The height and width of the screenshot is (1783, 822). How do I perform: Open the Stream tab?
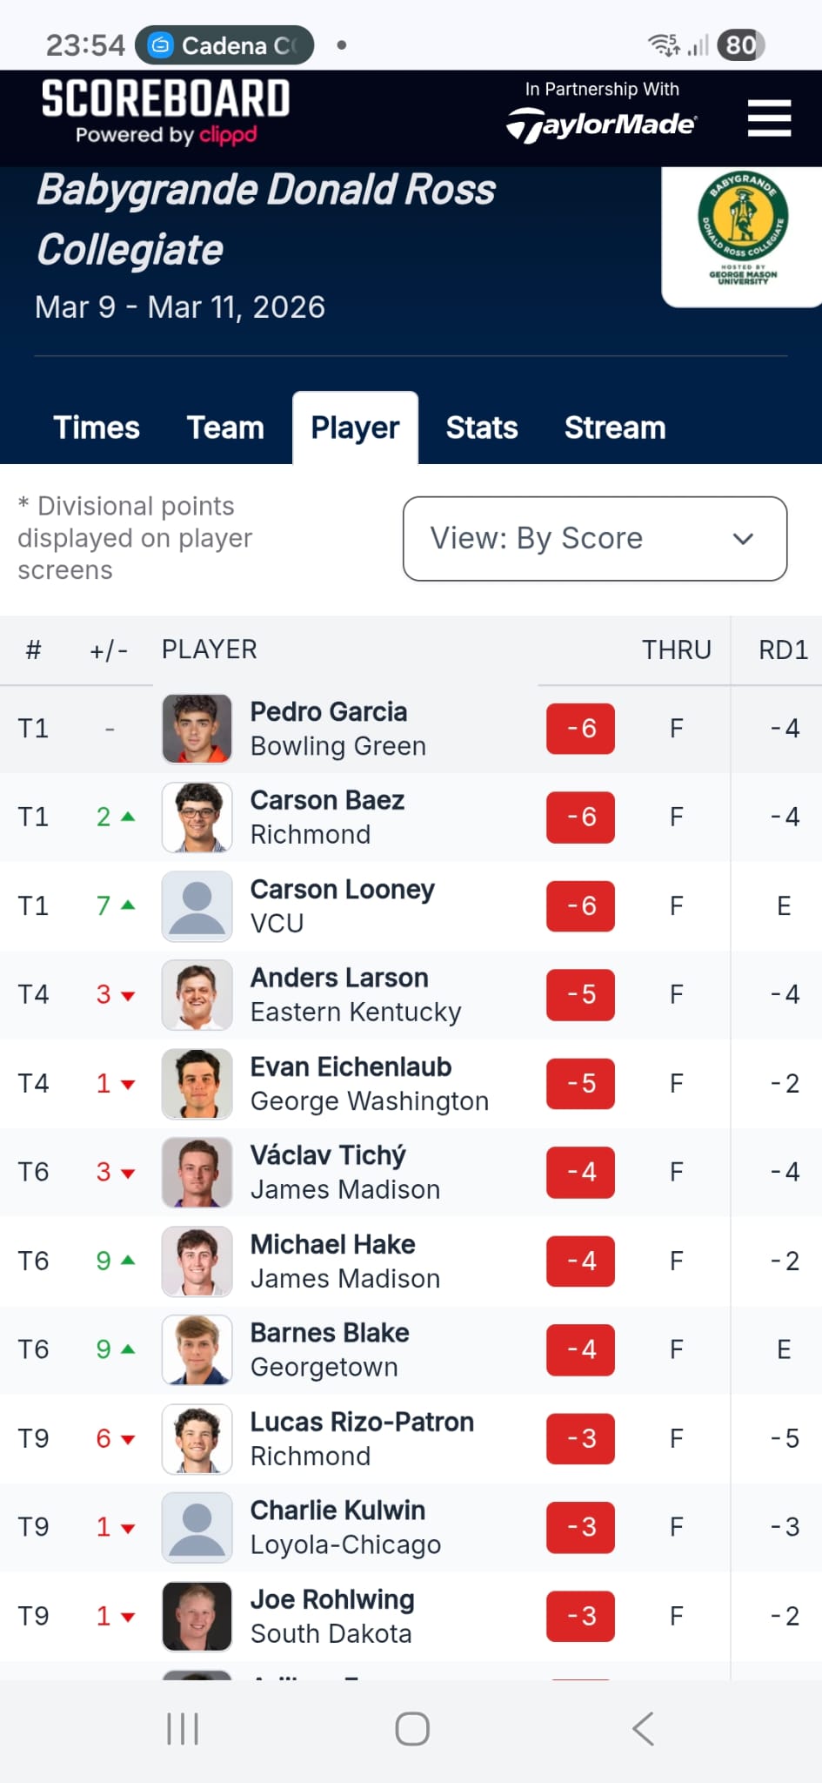615,428
